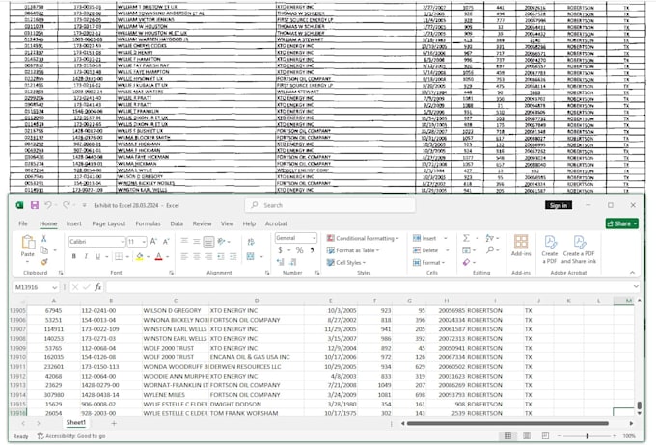Switch to the Acrobat tab
The height and width of the screenshot is (445, 656).
point(276,223)
